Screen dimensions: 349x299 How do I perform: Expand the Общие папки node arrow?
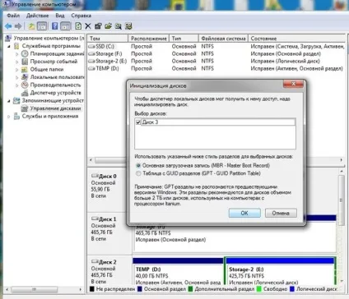click(16, 70)
